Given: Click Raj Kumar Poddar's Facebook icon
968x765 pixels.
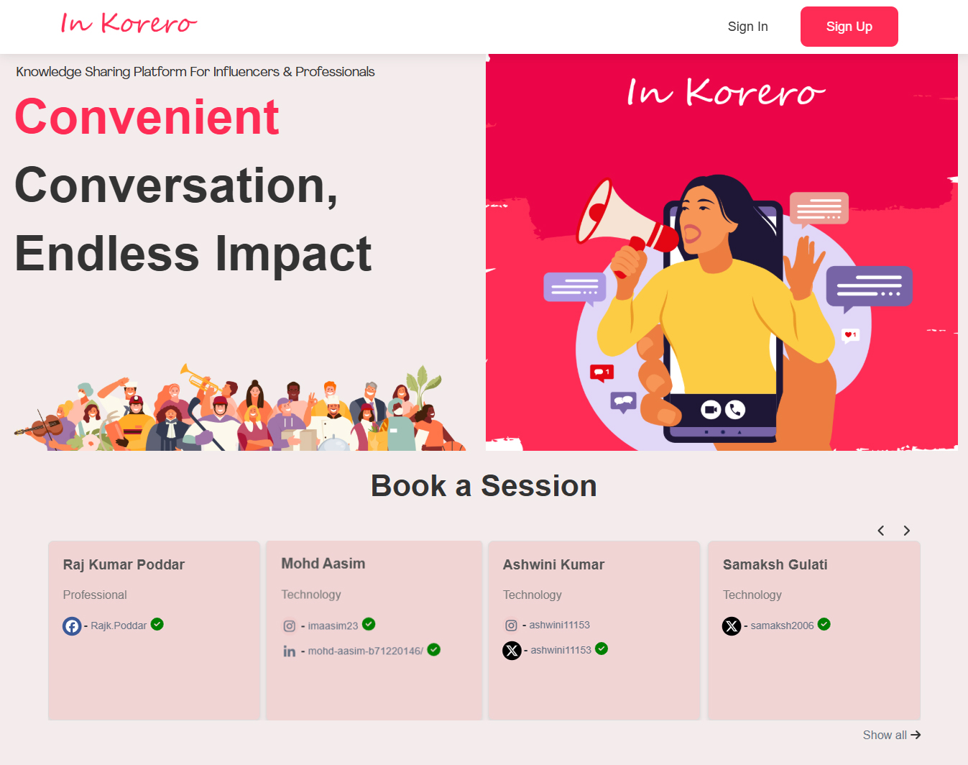Looking at the screenshot, I should pos(72,626).
